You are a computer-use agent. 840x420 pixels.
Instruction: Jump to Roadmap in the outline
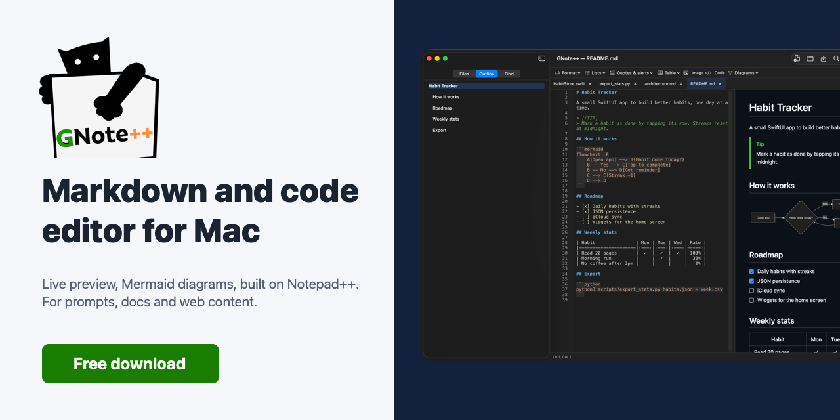click(442, 108)
